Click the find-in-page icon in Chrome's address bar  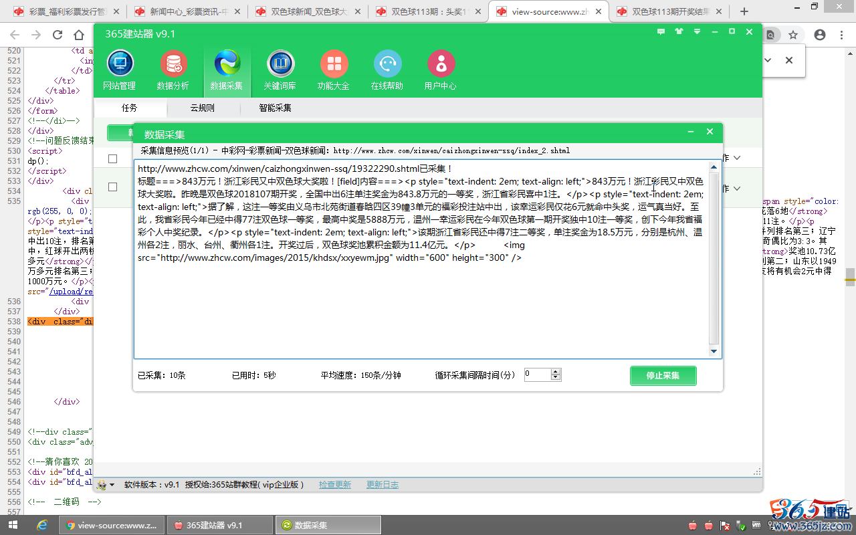tap(771, 35)
